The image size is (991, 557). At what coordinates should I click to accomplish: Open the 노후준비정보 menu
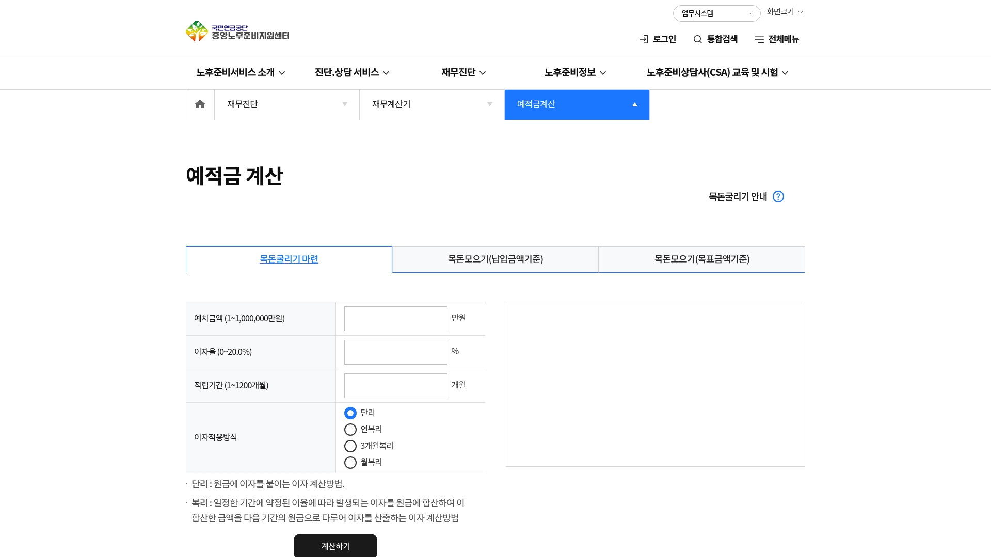tap(574, 72)
